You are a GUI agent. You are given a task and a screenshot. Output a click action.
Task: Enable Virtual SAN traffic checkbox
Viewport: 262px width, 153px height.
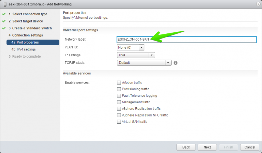tap(119, 122)
